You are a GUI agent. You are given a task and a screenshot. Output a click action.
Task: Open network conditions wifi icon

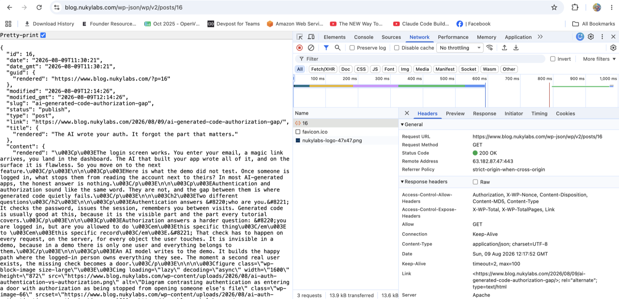pyautogui.click(x=490, y=48)
